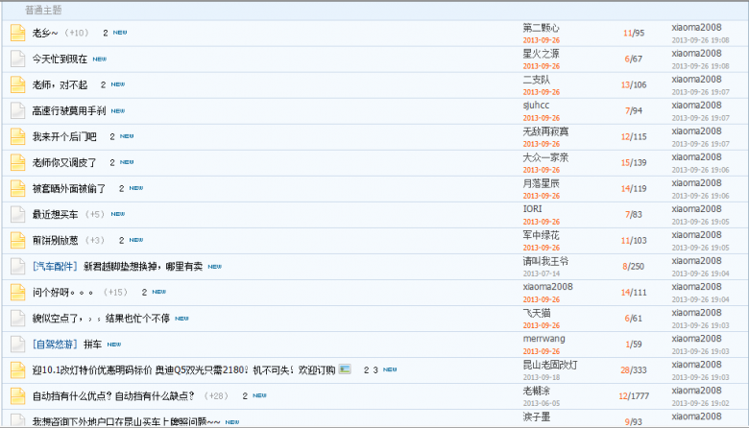View author profile merrwang
Image resolution: width=749 pixels, height=428 pixels.
(544, 339)
